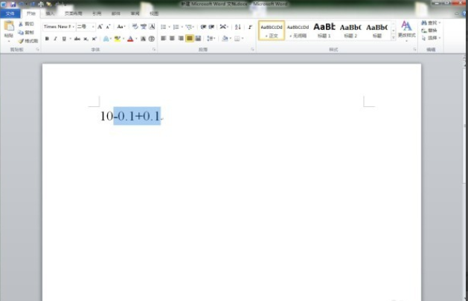Expand the Styles gallery with More arrow
Screen dimensions: 468x301
394,37
